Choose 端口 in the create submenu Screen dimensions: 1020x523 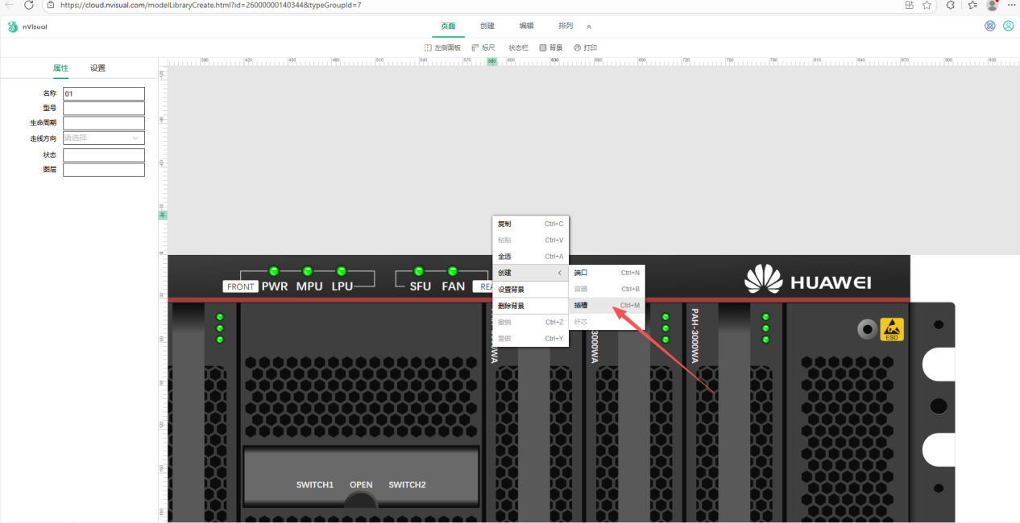581,273
